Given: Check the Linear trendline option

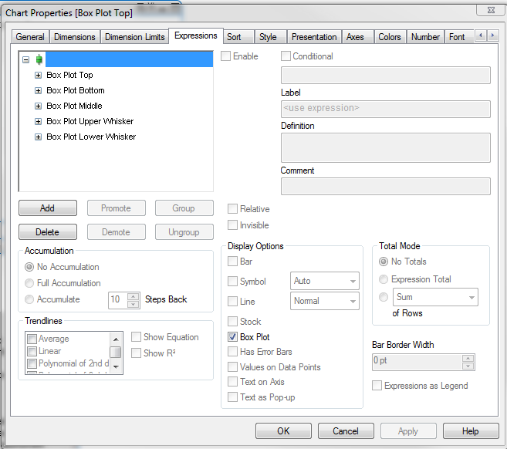Looking at the screenshot, I should coord(32,351).
